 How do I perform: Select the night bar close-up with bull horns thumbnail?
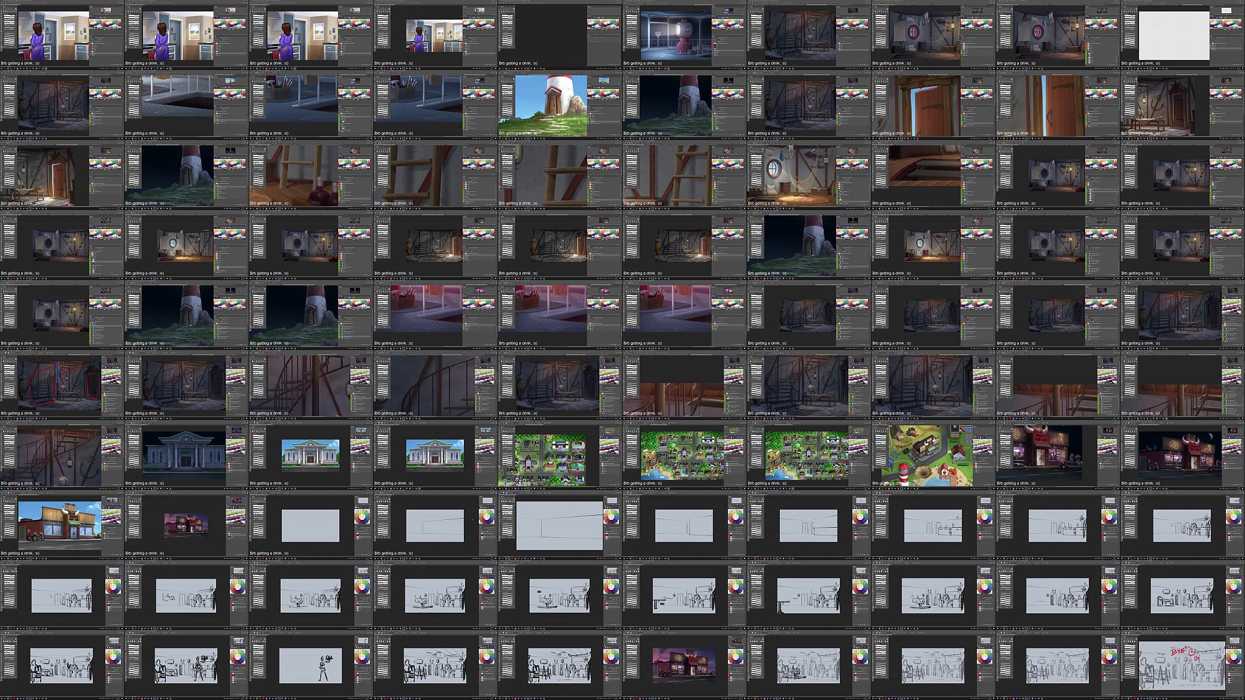click(x=1058, y=455)
